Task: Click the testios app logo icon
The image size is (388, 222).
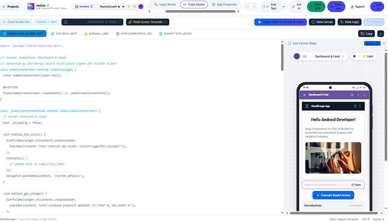Action: (x=31, y=6)
